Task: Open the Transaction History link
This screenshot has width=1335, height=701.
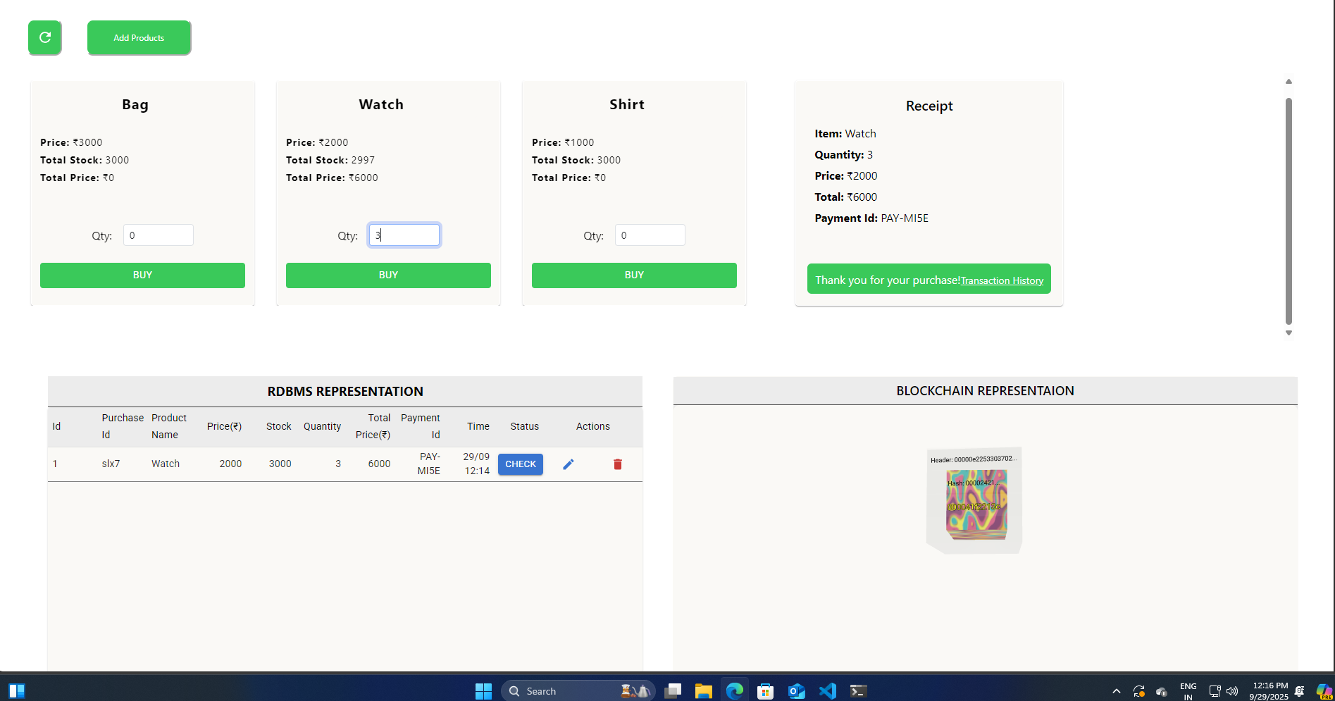Action: (1002, 280)
